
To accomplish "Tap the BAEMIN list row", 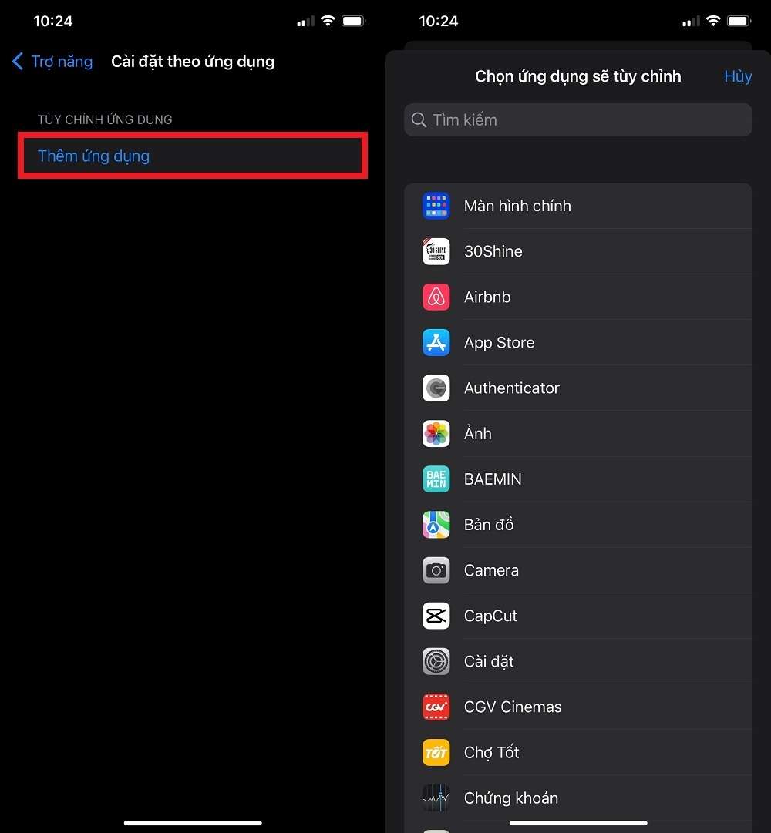I will point(578,479).
